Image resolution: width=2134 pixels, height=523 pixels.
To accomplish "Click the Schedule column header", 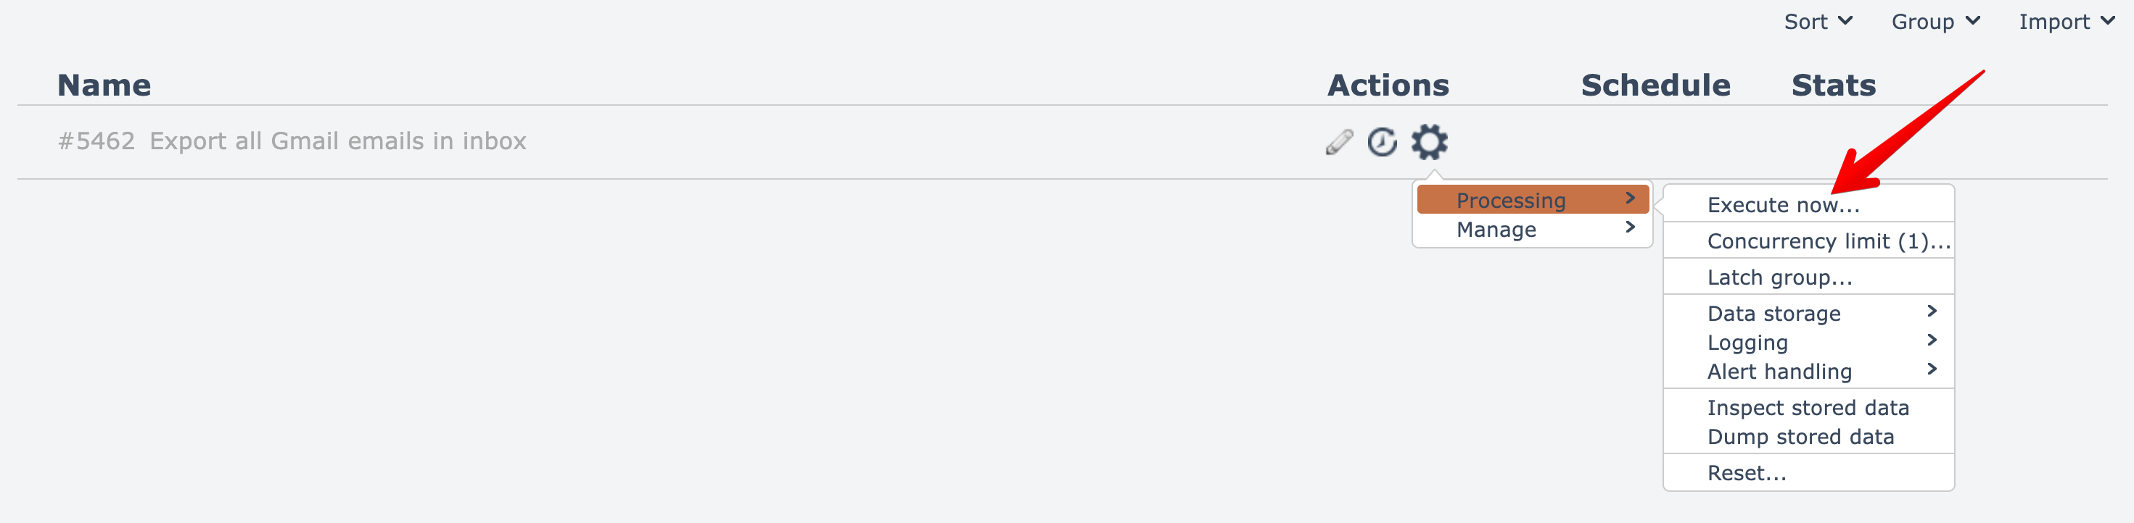I will [x=1655, y=85].
